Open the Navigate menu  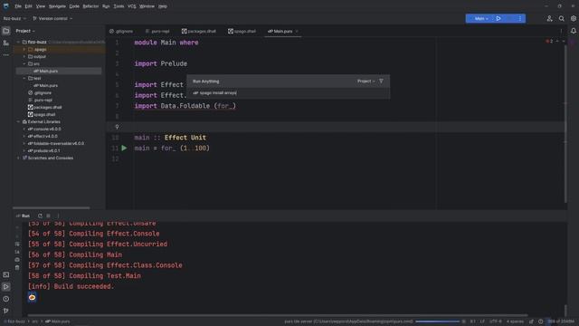tap(57, 6)
